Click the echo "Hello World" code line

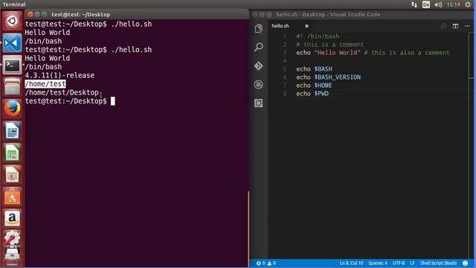[373, 53]
